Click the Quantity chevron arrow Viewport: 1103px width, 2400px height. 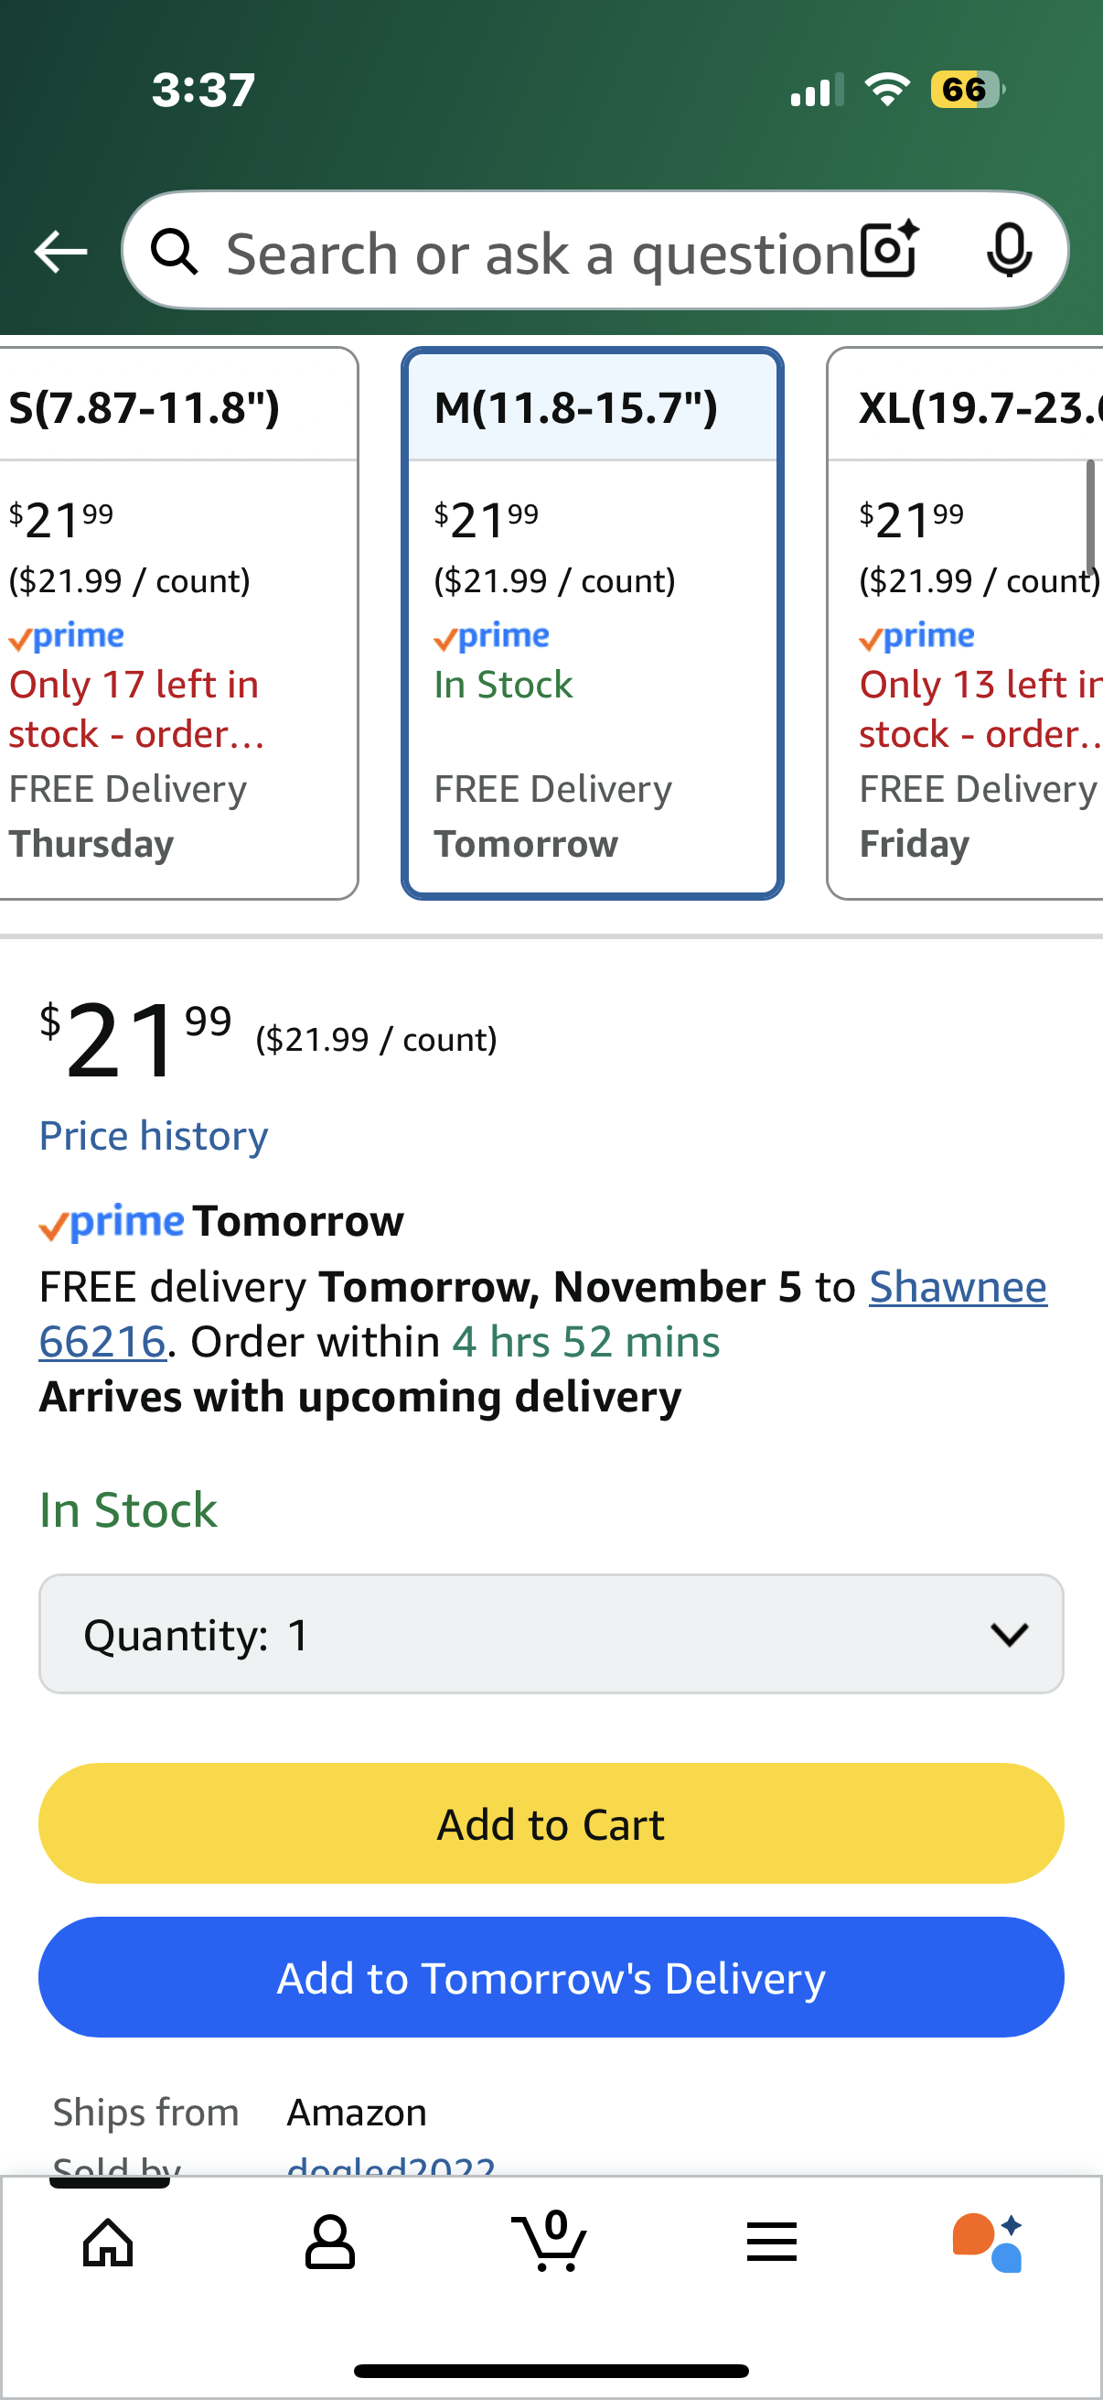(x=1009, y=1634)
